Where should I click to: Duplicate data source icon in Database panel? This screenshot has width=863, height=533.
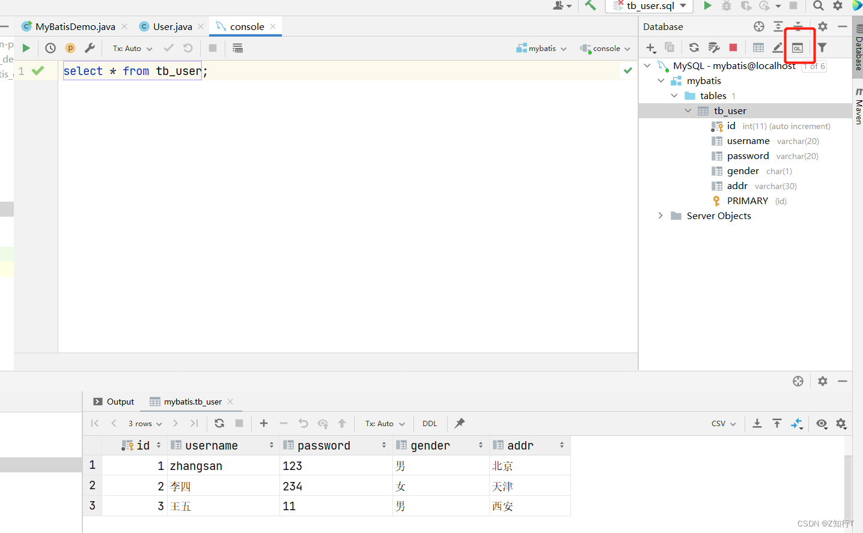point(669,47)
